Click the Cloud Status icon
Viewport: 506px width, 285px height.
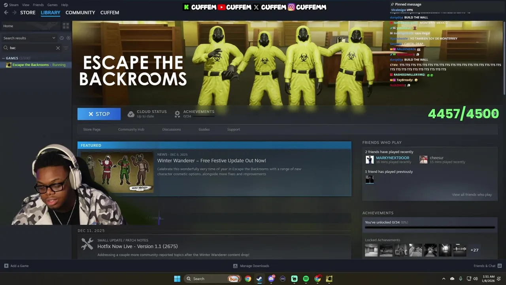131,114
